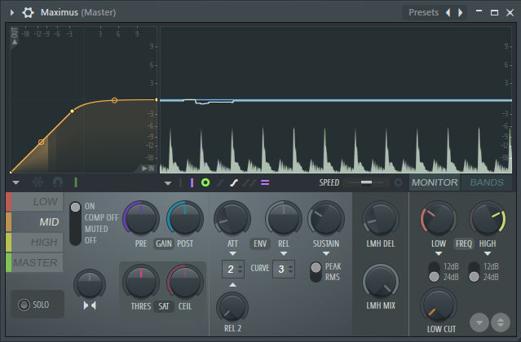The width and height of the screenshot is (521, 342).
Task: Click the up arrow above REL 2
Action: [232, 285]
